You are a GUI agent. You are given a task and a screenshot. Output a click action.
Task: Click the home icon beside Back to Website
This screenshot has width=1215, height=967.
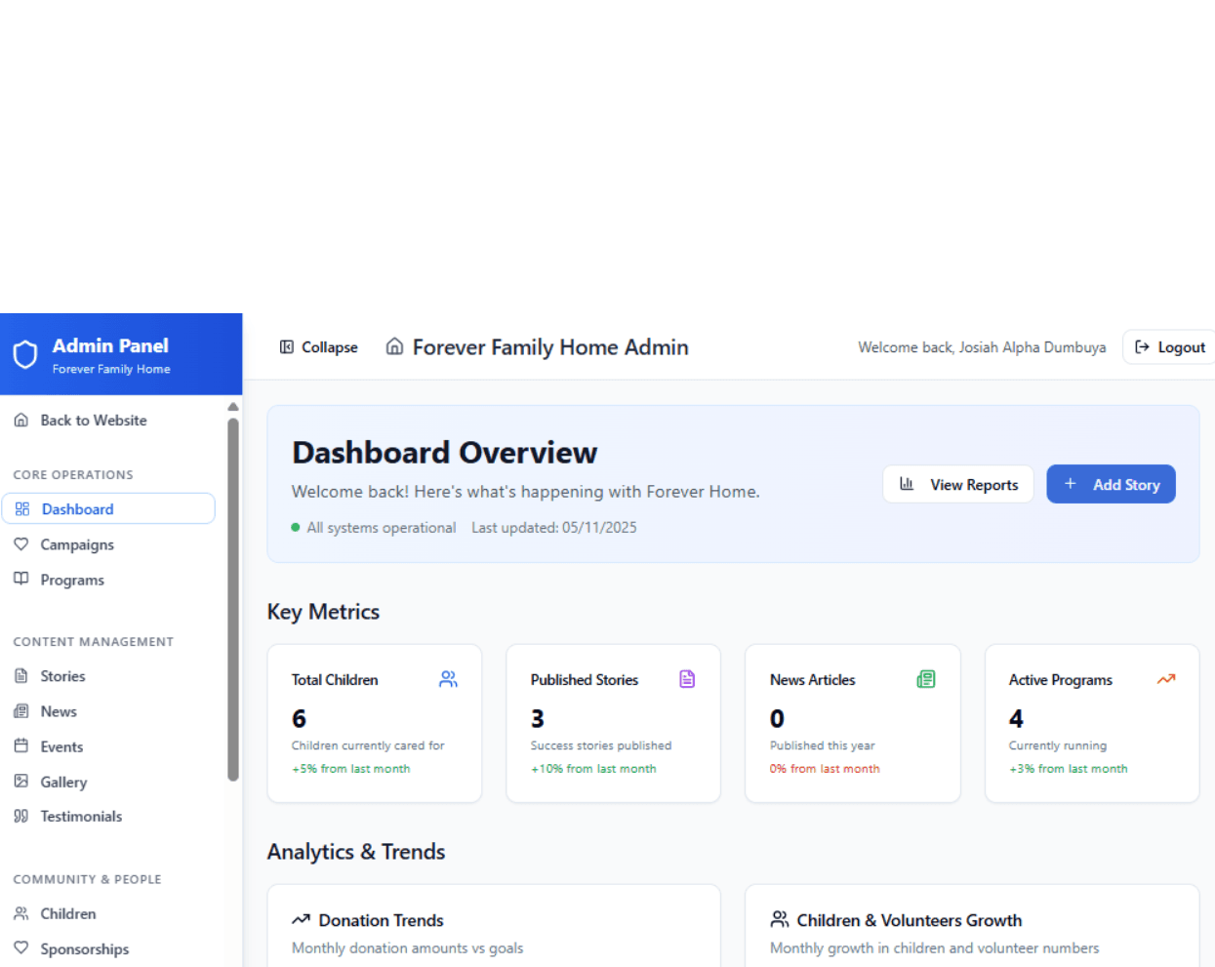click(21, 420)
